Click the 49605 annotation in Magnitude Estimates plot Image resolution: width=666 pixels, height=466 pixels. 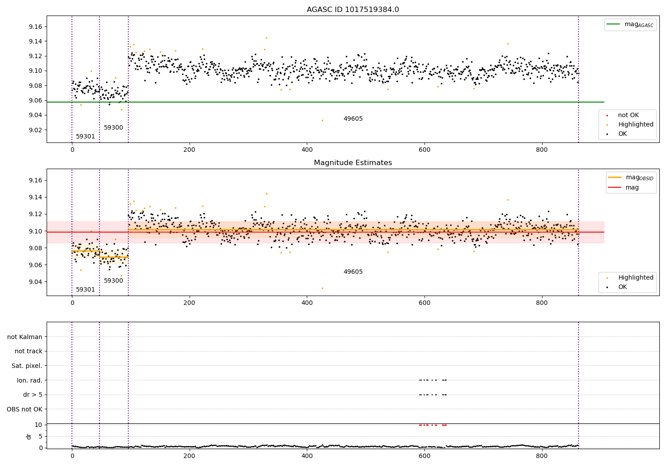(353, 272)
